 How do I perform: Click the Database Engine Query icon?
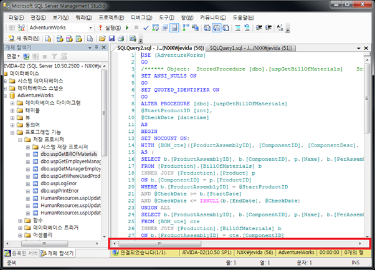48,39
